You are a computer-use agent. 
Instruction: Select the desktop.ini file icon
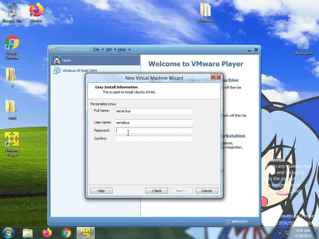[303, 45]
